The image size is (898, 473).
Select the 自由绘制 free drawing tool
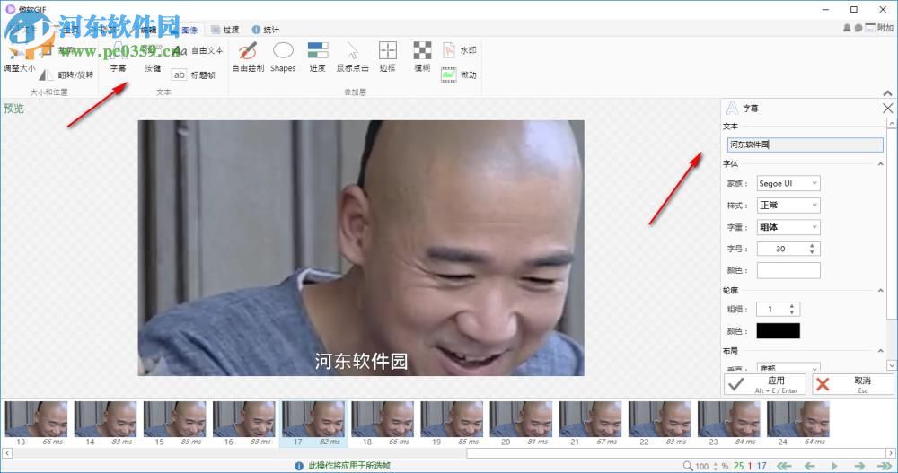pos(248,57)
